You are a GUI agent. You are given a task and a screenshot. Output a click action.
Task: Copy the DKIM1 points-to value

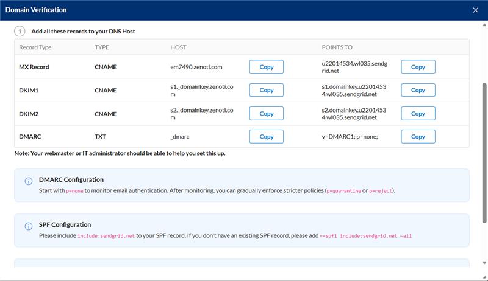pos(418,90)
